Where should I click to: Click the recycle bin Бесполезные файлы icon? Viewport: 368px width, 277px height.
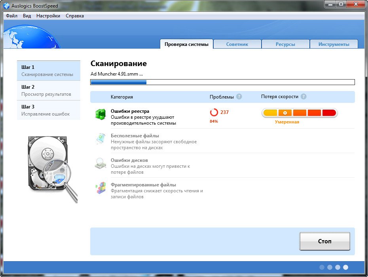(101, 138)
